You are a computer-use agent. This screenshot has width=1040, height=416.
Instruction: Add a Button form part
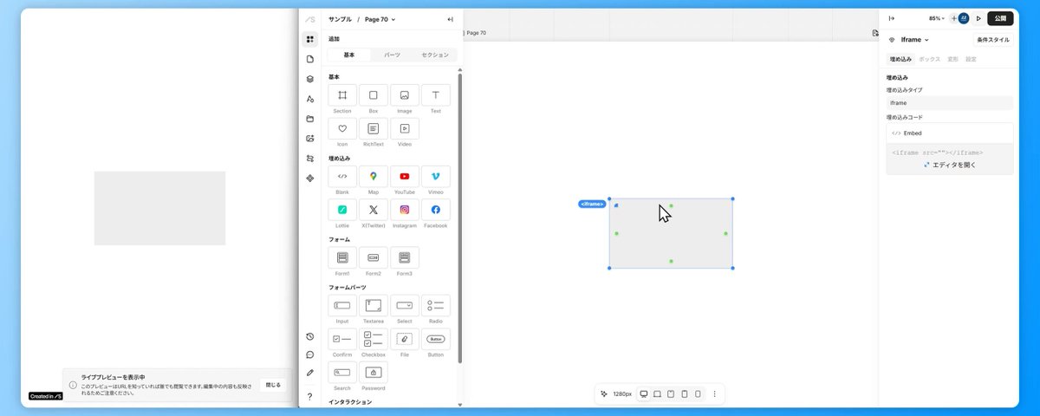[x=436, y=339]
